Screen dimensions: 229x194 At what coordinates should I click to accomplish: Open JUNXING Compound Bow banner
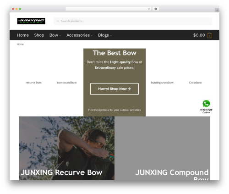pyautogui.click(x=162, y=148)
